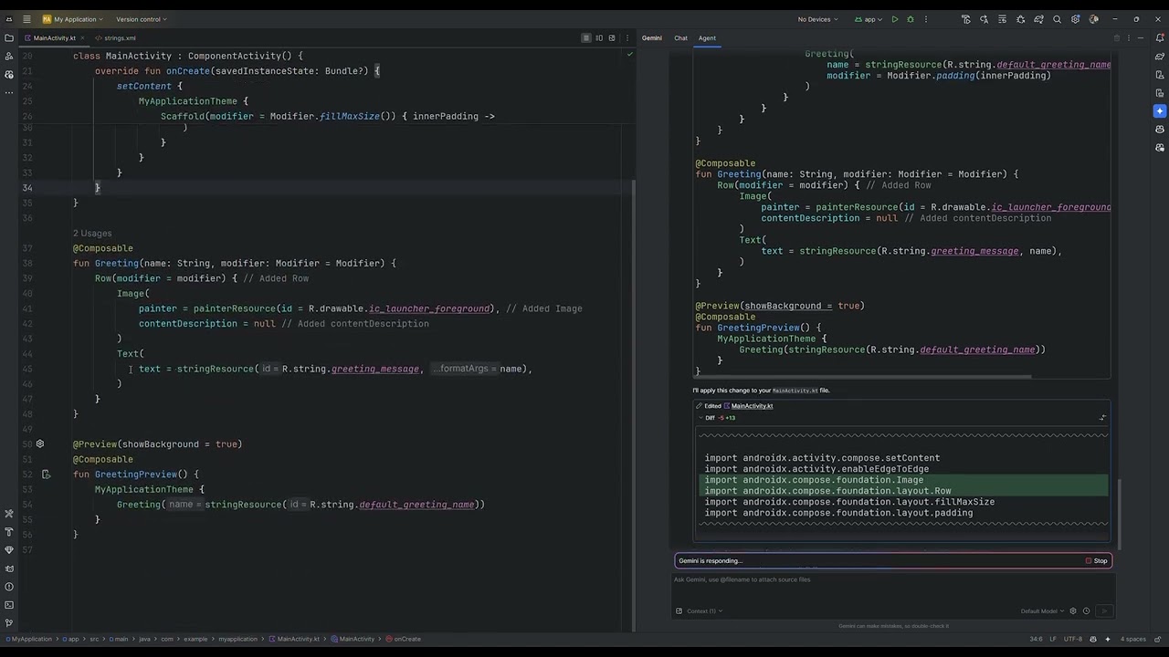1169x657 pixels.
Task: Open Gemini prompt settings gear near Default Model
Action: point(1073,611)
